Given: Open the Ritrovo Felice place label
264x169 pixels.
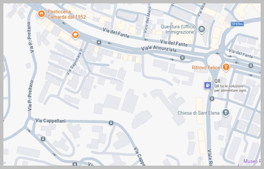Looking at the screenshot, I should [x=206, y=68].
